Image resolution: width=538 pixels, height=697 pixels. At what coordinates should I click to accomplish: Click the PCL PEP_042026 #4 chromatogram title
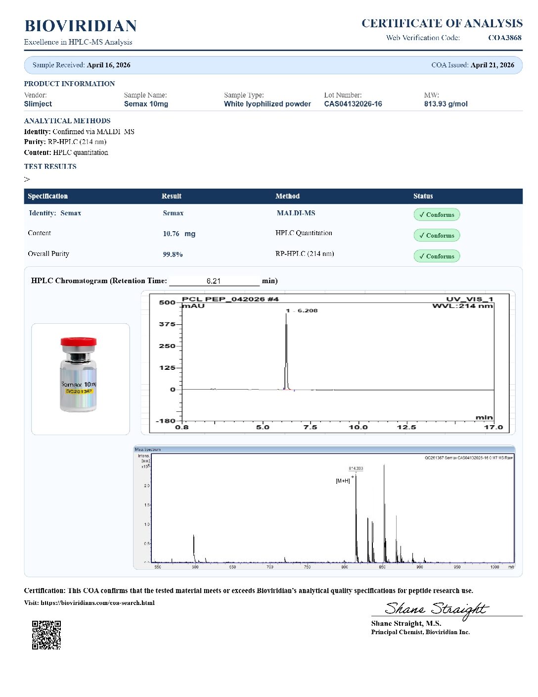tap(230, 299)
